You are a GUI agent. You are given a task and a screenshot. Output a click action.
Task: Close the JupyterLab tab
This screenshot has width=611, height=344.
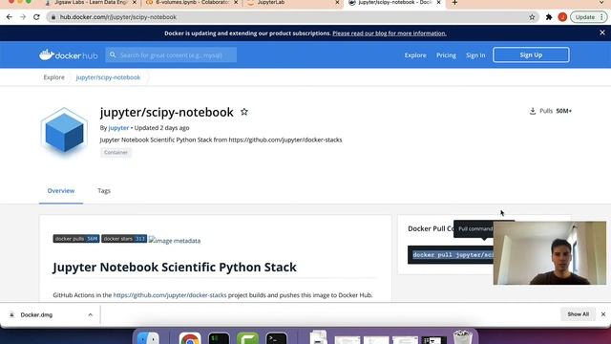coord(337,3)
